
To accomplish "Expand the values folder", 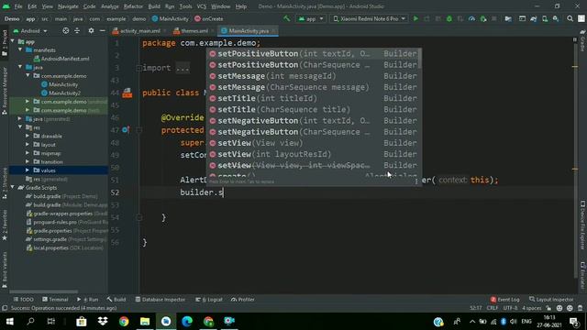I will [28, 170].
